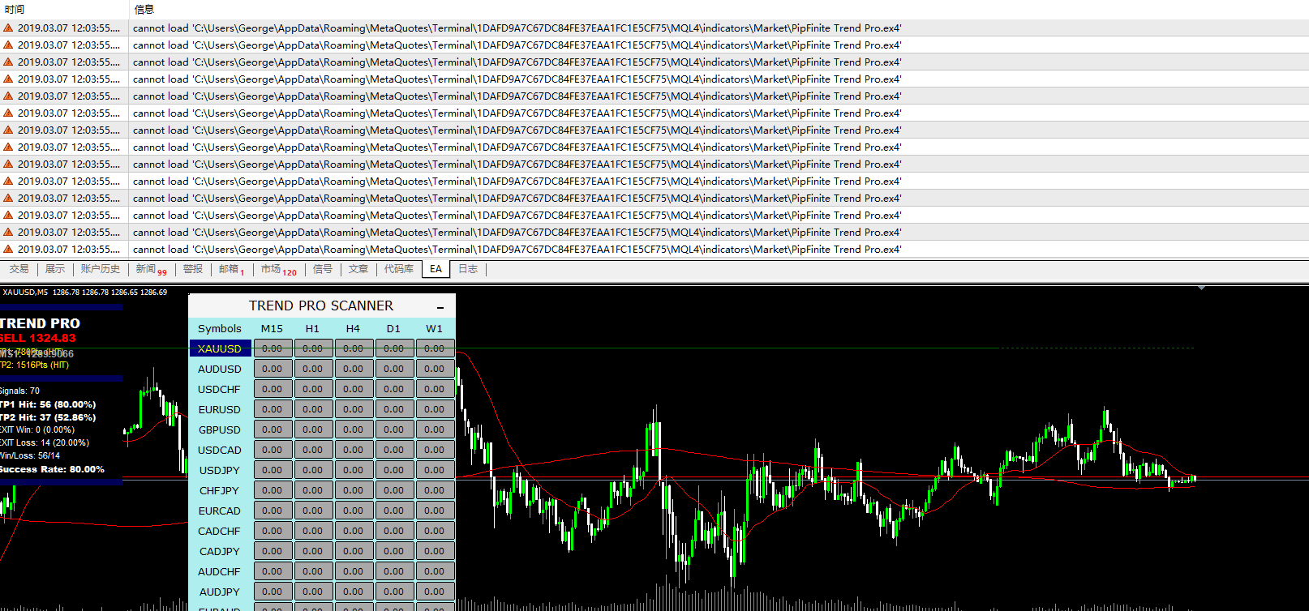Open the 邮箱 tab
Viewport: 1309px width, 611px height.
coord(231,269)
